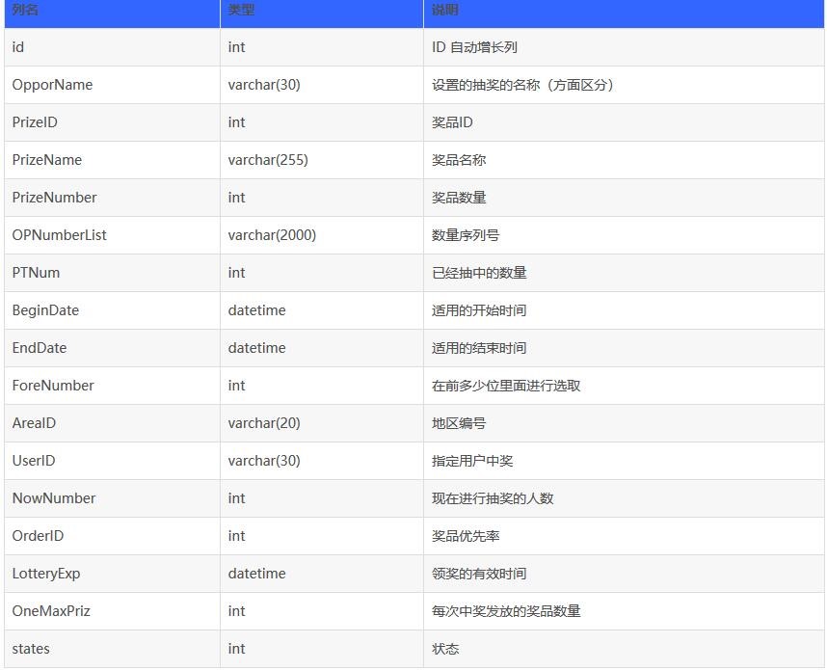
Task: Select the PrizeID field name
Action: coord(35,122)
